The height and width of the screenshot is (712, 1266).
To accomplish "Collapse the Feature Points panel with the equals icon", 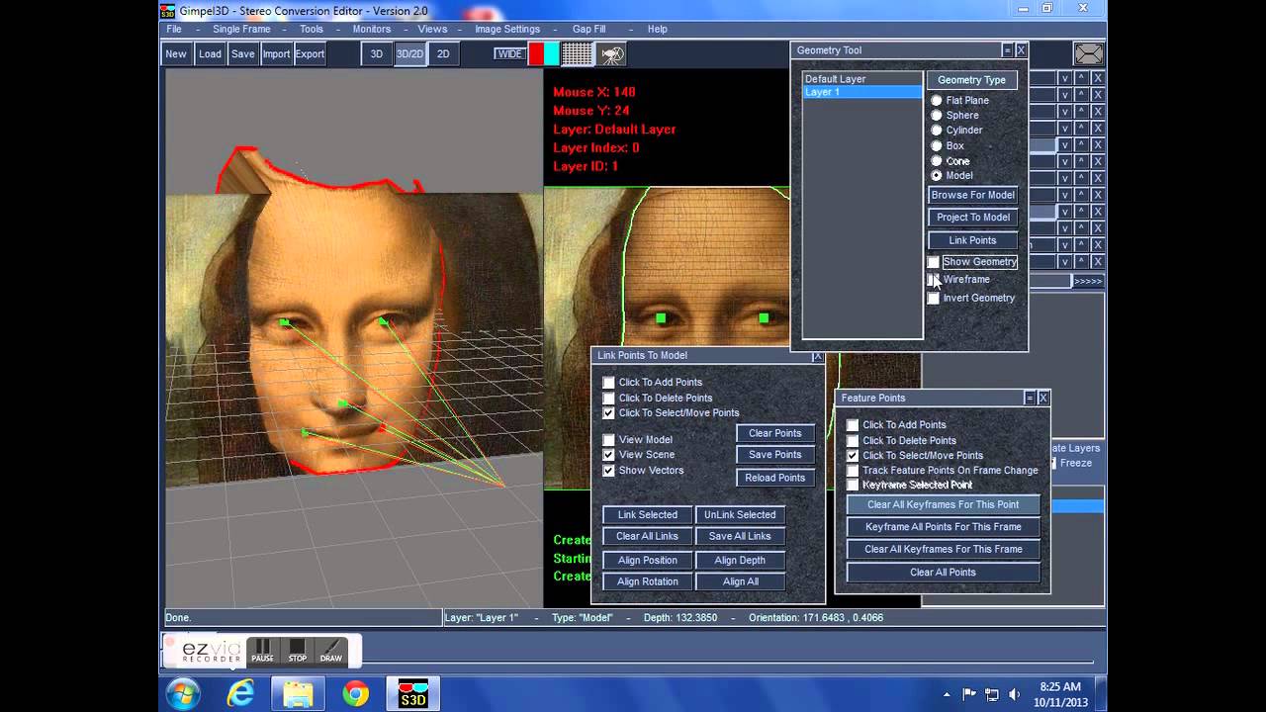I will point(1030,398).
